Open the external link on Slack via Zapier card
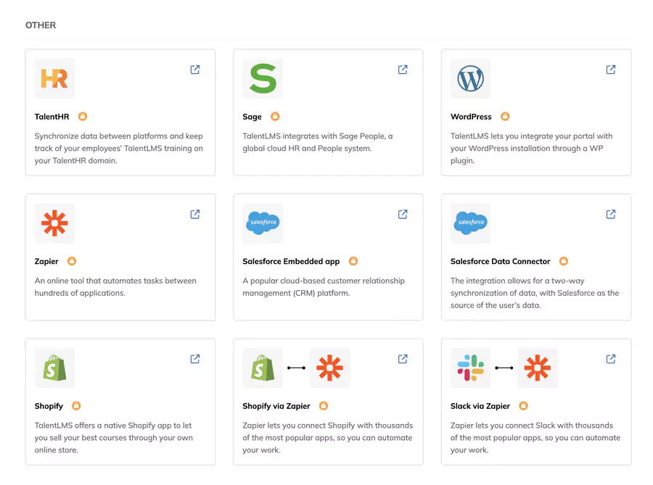The image size is (653, 485). click(610, 358)
